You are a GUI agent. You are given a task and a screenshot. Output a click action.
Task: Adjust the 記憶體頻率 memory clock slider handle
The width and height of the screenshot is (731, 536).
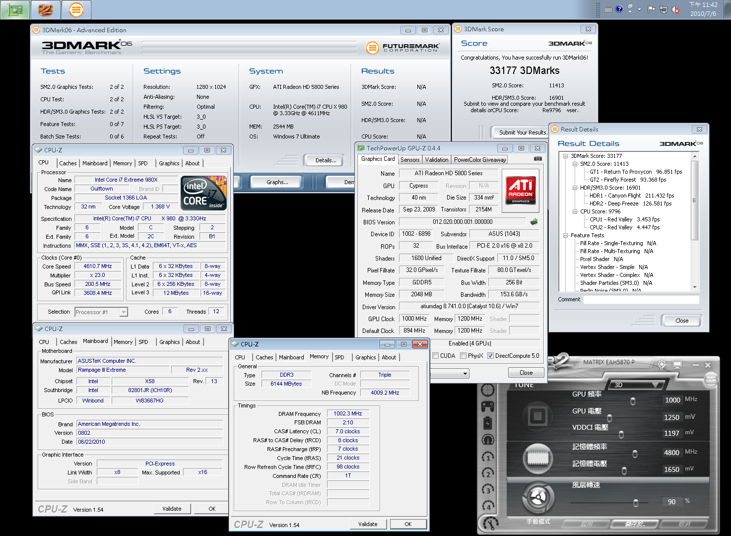[635, 454]
